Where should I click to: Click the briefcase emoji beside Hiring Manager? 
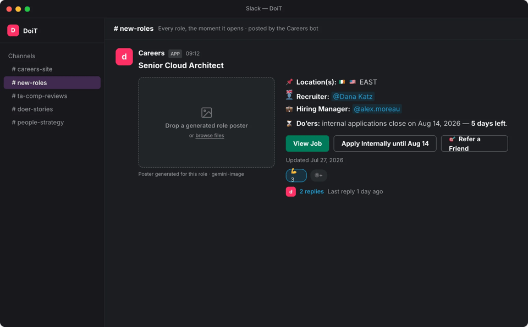[x=289, y=109]
